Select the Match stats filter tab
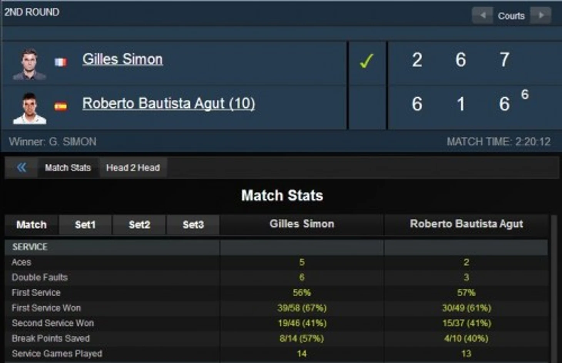The width and height of the screenshot is (562, 363). coord(32,225)
